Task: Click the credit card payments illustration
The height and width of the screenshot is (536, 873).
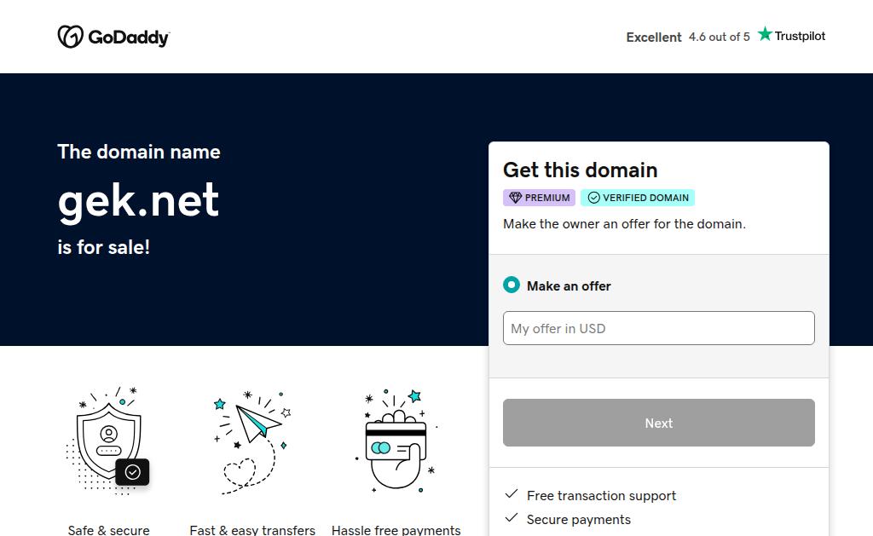Action: point(396,441)
